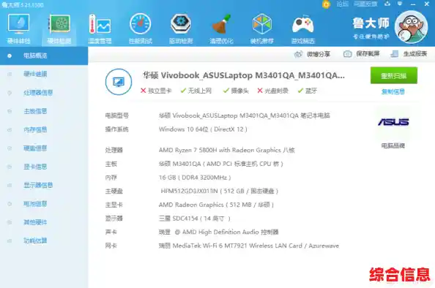Screen dimensions: 435x288
Task: Click the AMD High Definition Audio value
Action: coord(219,232)
